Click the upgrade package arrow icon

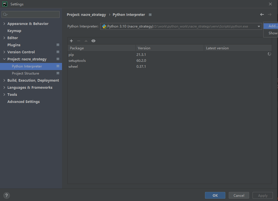pos(86,41)
